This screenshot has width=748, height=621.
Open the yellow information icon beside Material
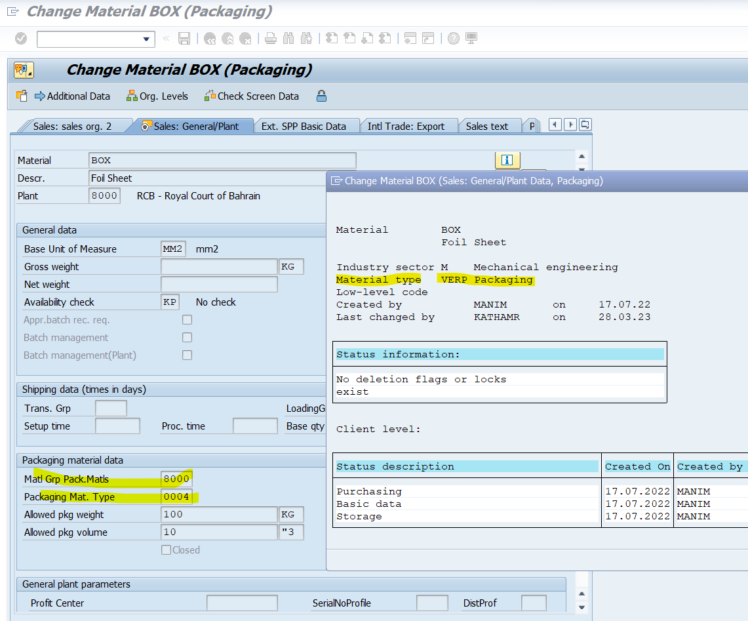[507, 160]
